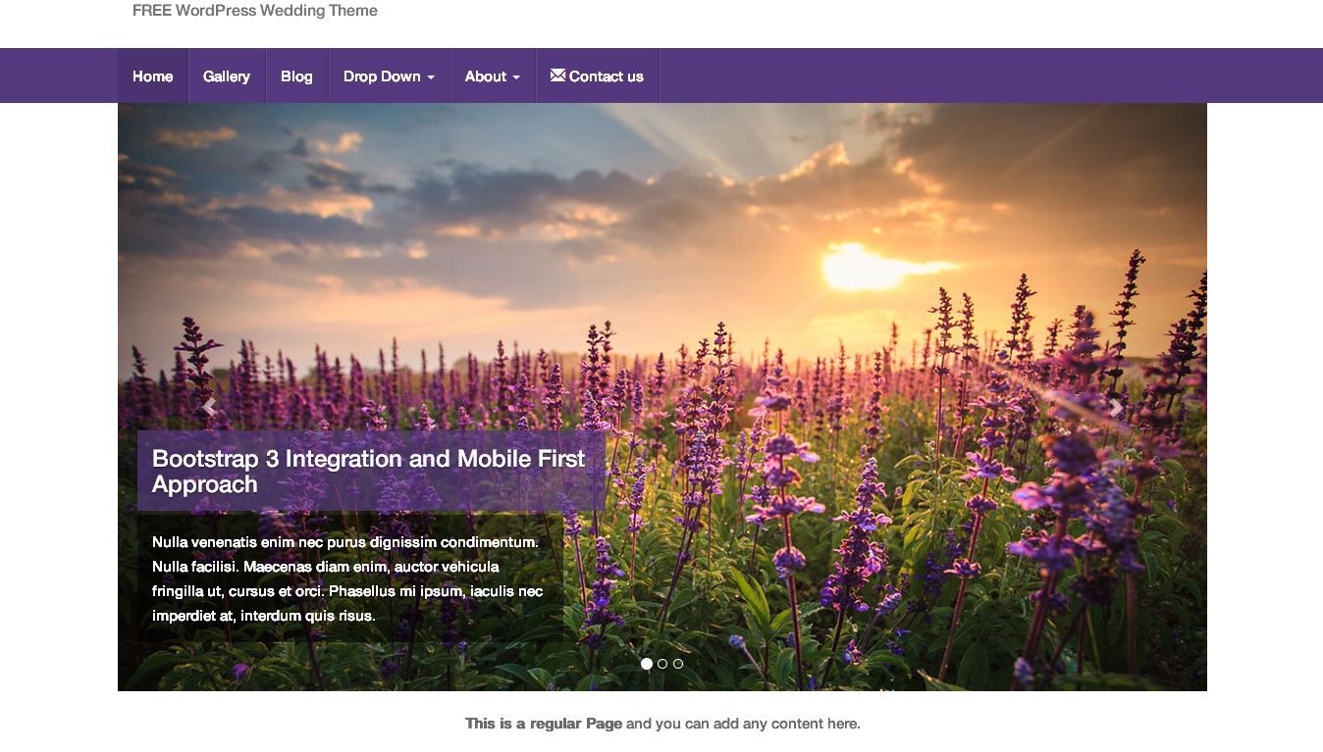Screen dimensions: 1323x752
Task: Go to the Home page tab
Action: click(x=152, y=76)
